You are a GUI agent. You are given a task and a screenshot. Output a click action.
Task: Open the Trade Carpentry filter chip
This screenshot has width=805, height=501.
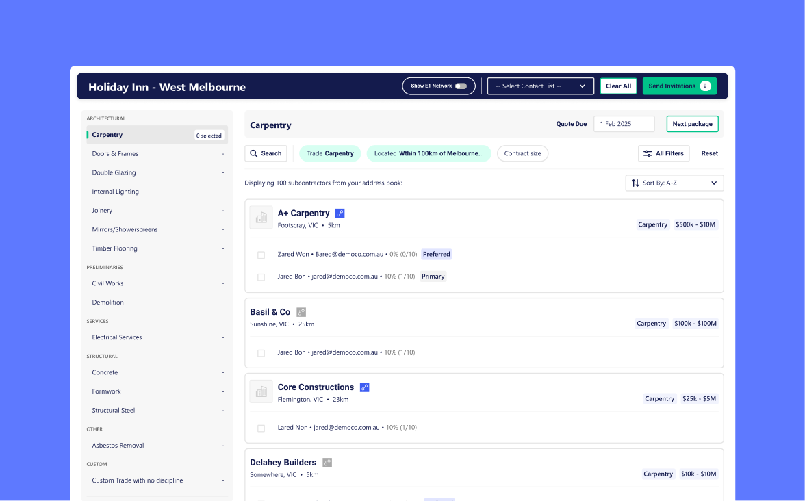click(330, 153)
